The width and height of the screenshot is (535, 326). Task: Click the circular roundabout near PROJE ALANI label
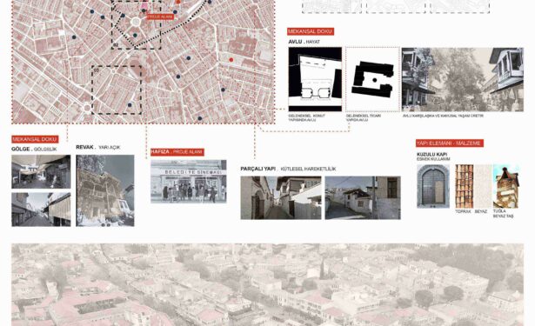pyautogui.click(x=136, y=22)
